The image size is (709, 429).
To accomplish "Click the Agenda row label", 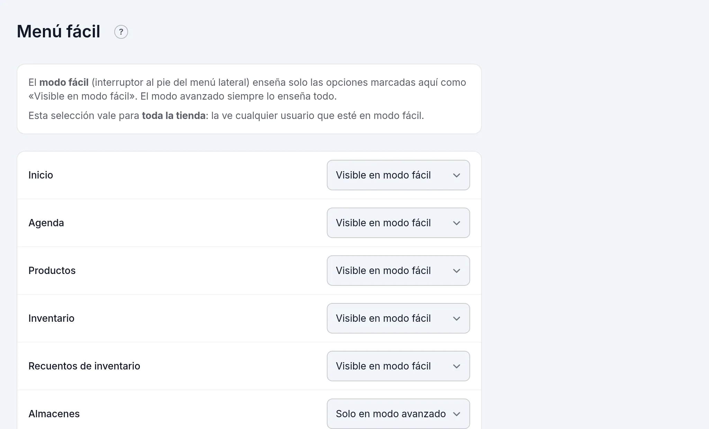I will coord(46,223).
